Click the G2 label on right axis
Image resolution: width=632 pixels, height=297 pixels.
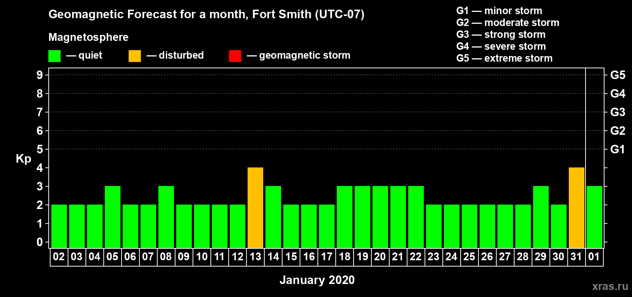point(618,131)
